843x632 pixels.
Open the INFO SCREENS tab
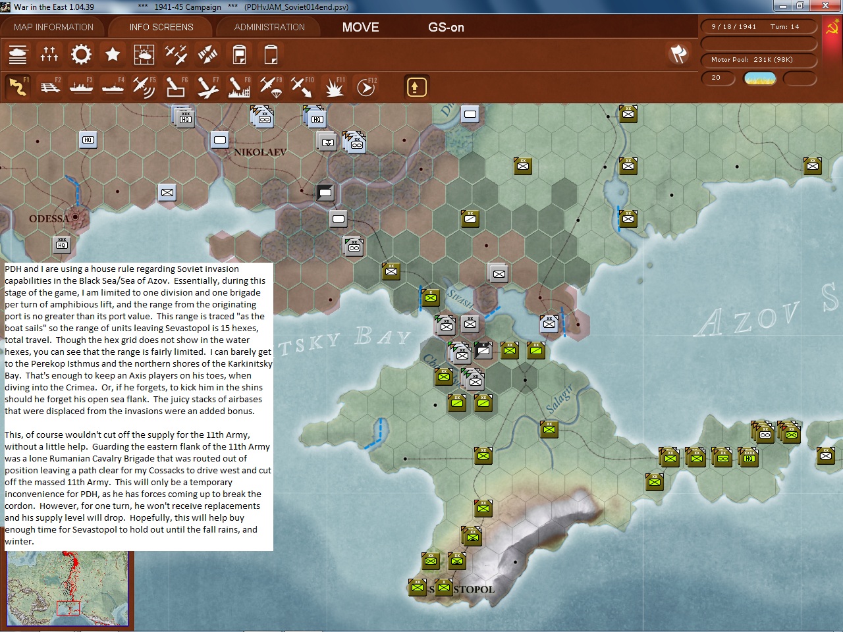point(161,27)
